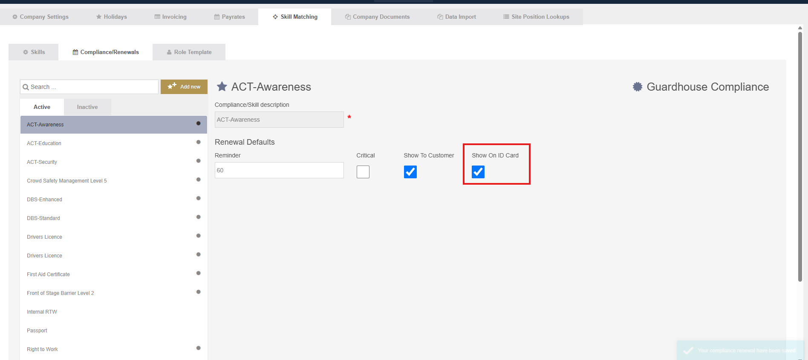808x360 pixels.
Task: Click the vertical page scrollbar
Action: coord(800,157)
